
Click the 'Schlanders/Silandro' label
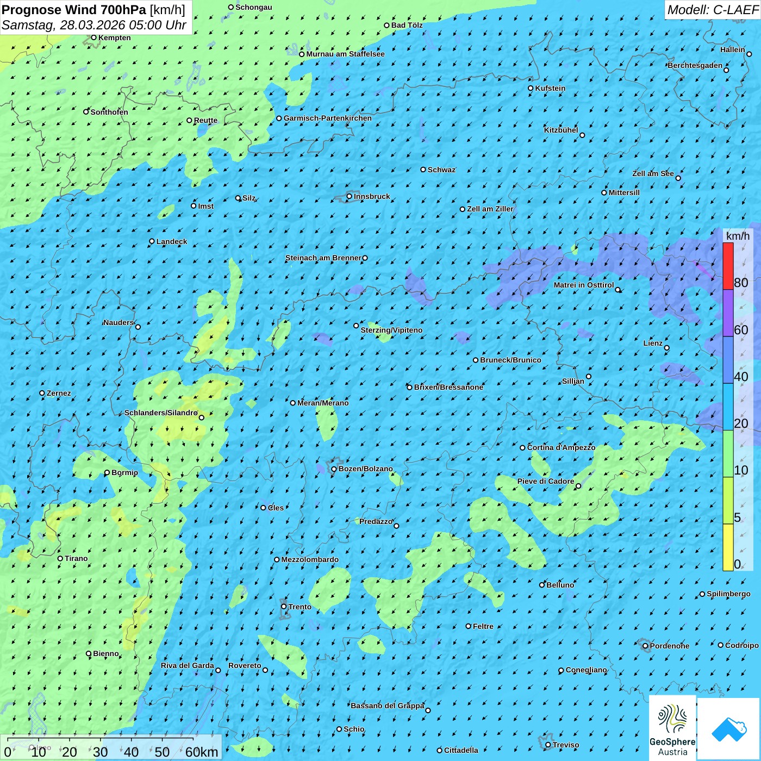161,413
